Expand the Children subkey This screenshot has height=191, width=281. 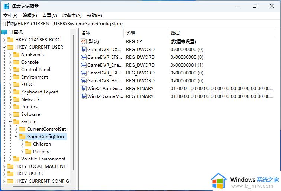tap(22, 144)
